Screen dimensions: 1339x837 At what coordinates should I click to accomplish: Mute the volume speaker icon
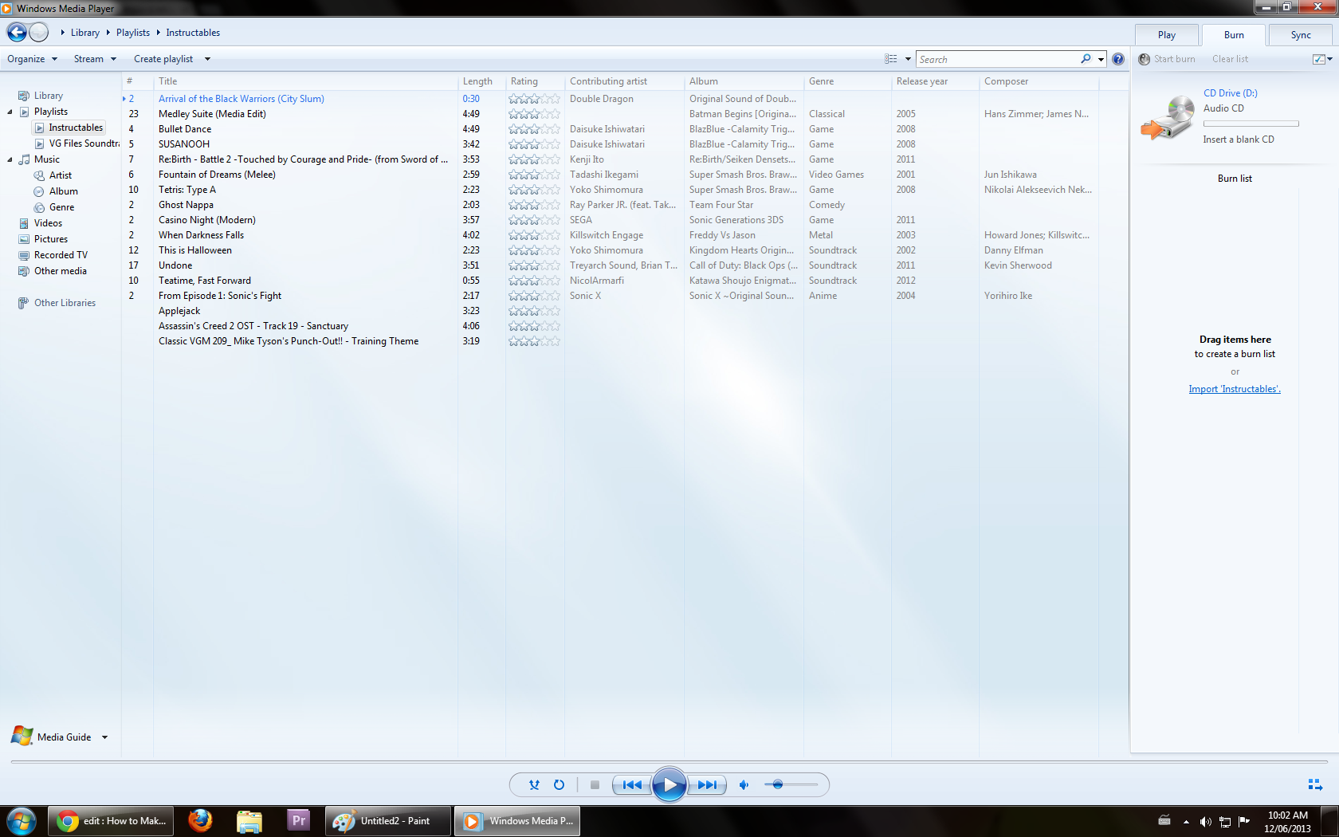click(x=744, y=785)
